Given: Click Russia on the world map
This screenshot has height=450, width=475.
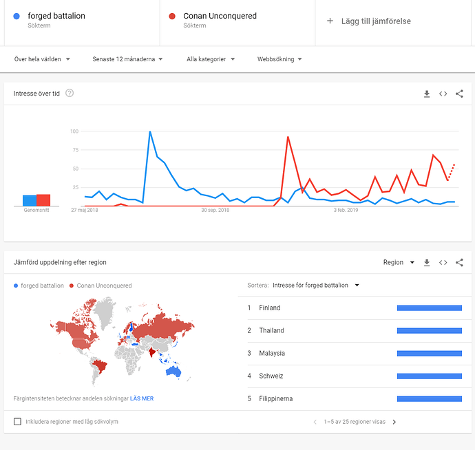Looking at the screenshot, I should click(x=160, y=329).
